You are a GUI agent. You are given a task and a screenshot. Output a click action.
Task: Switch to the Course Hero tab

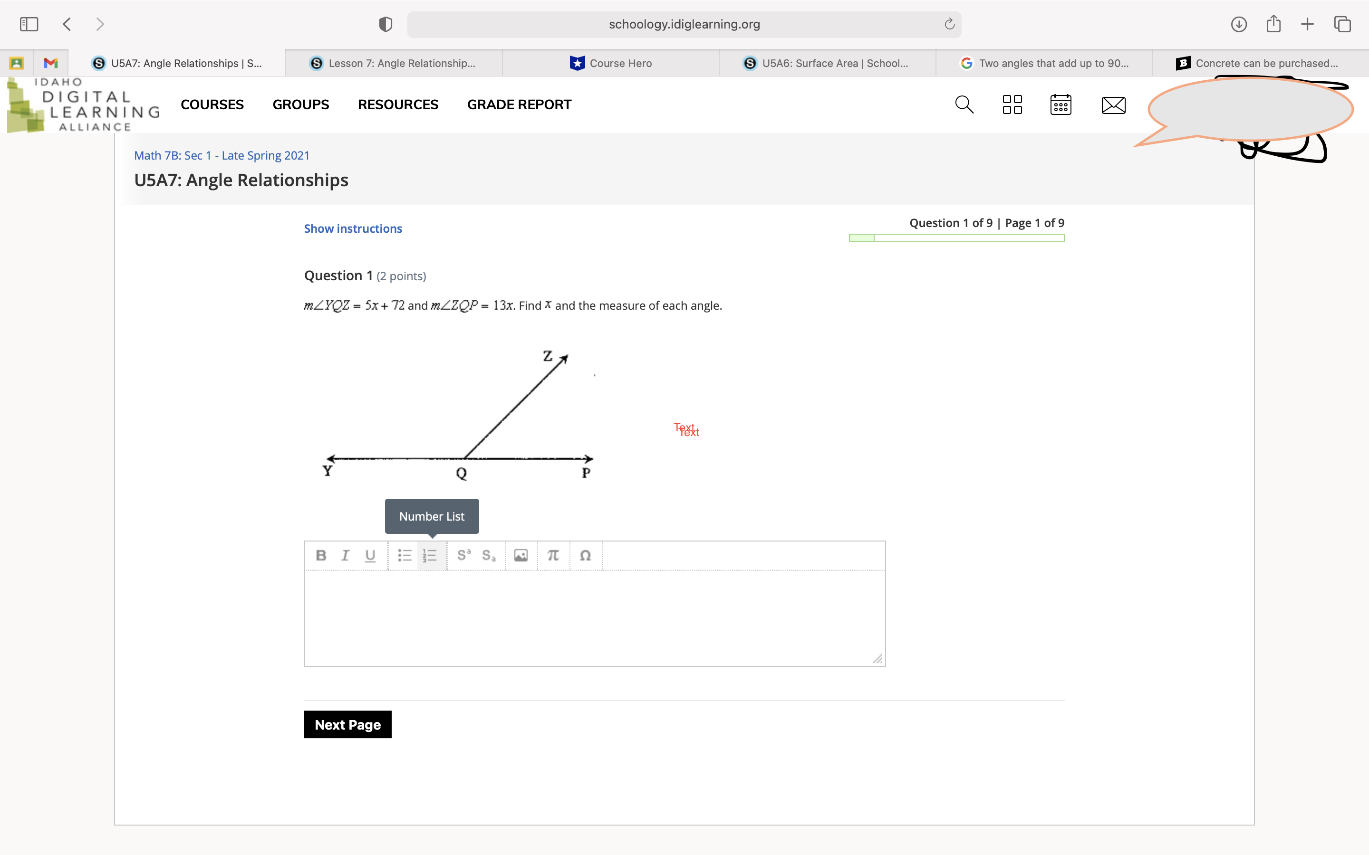coord(619,63)
